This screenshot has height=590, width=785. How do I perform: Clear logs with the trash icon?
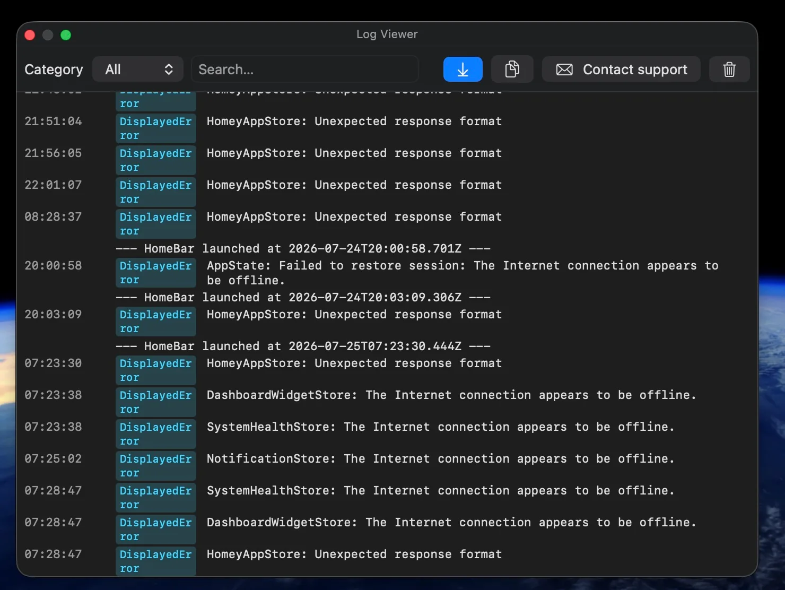coord(729,70)
